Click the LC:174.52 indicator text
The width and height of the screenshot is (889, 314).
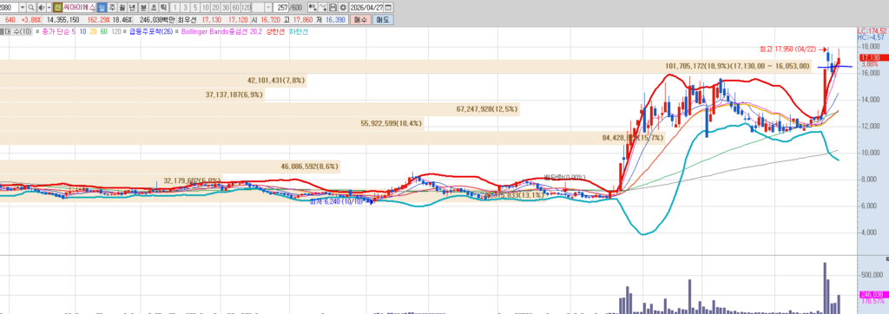click(872, 30)
